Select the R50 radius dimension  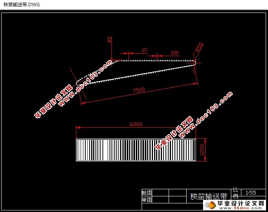199,47
